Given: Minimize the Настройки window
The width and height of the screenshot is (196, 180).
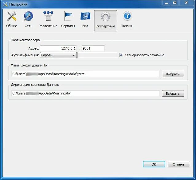Looking at the screenshot, I should pos(167,3).
